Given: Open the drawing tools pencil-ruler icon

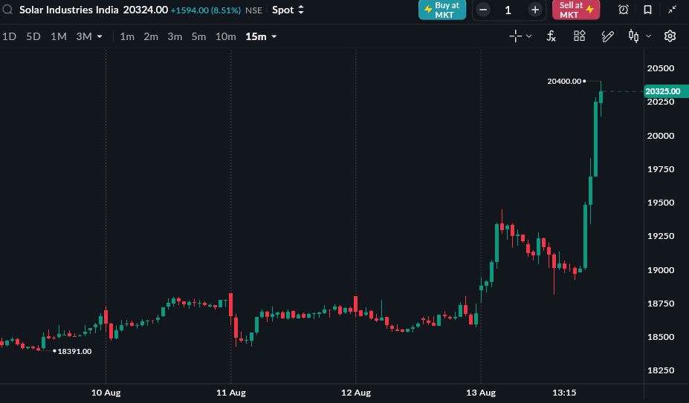Looking at the screenshot, I should pyautogui.click(x=607, y=36).
